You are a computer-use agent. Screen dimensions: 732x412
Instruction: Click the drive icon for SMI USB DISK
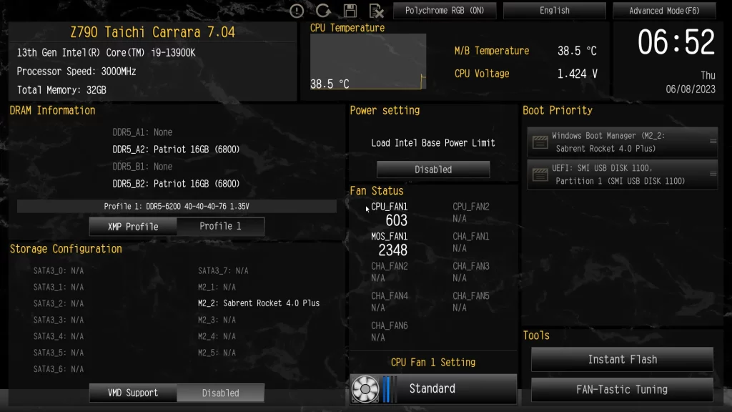tap(540, 175)
